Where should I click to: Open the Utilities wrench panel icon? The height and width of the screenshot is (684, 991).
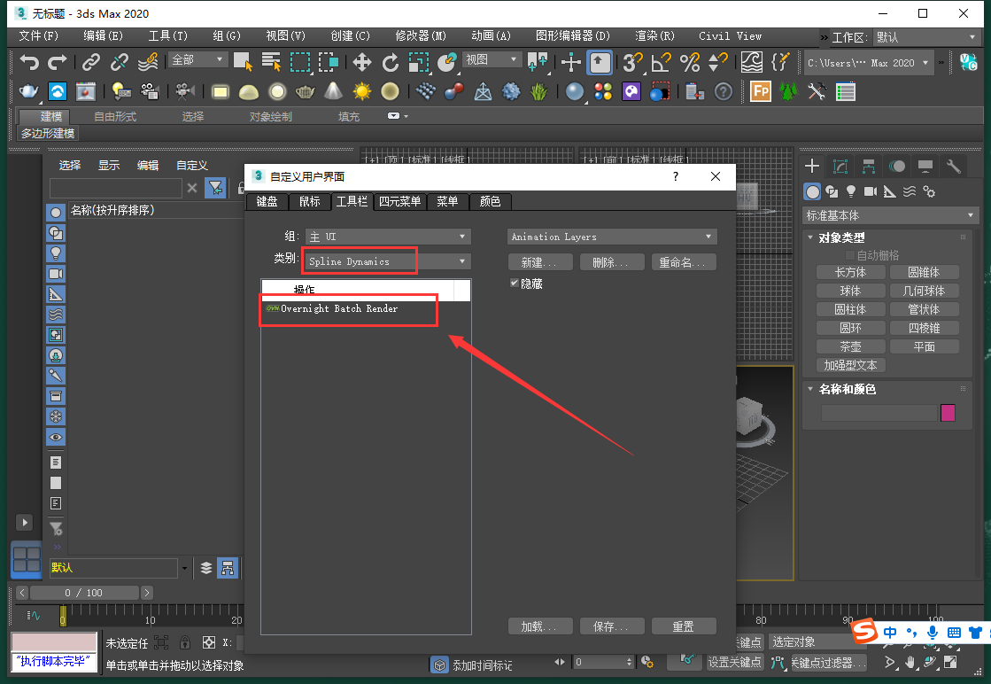(x=954, y=167)
